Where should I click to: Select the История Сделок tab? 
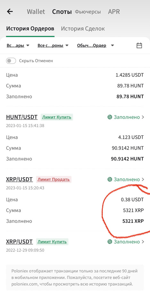coord(83,29)
